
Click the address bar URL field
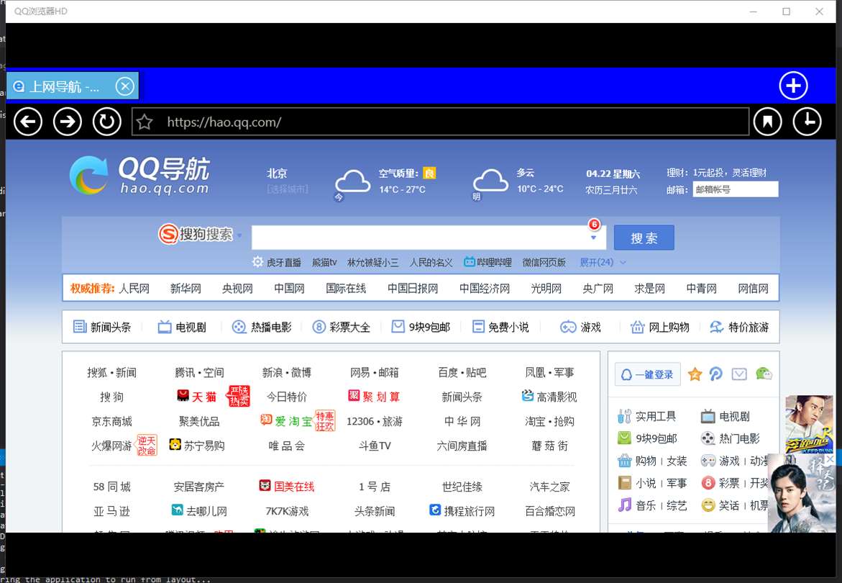coord(440,122)
